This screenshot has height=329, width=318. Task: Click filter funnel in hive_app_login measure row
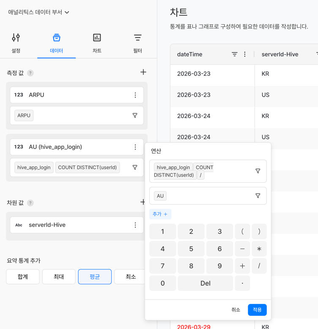[x=135, y=167]
